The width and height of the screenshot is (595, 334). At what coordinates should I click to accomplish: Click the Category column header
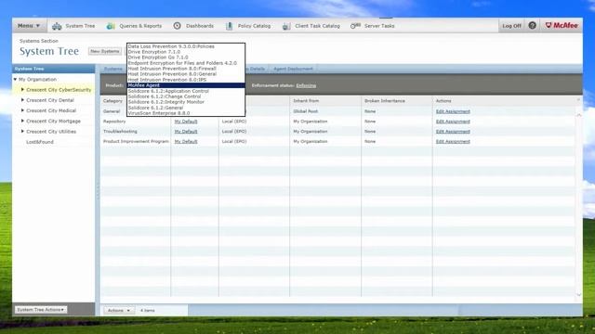(112, 101)
